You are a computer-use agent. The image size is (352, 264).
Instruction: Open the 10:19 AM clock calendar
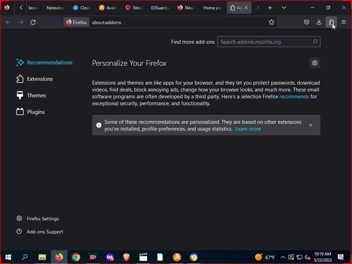click(x=322, y=257)
